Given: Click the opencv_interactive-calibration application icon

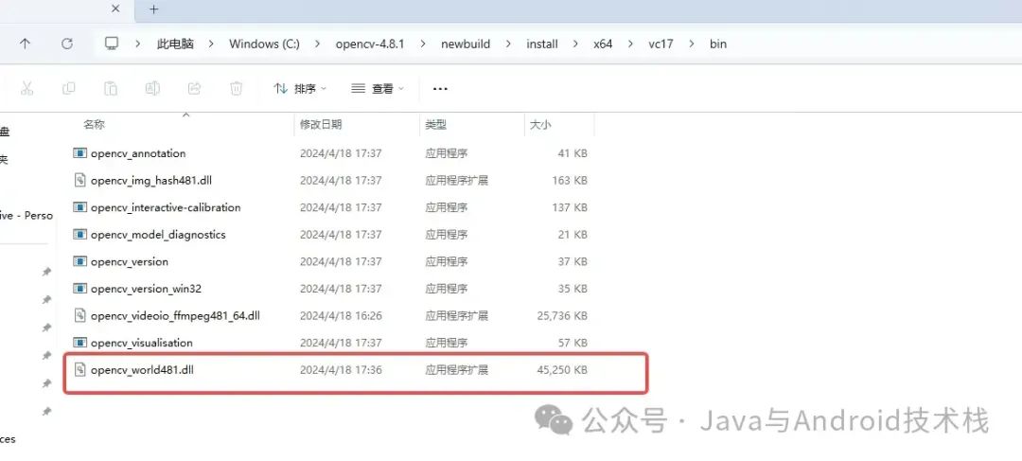Looking at the screenshot, I should tap(79, 207).
